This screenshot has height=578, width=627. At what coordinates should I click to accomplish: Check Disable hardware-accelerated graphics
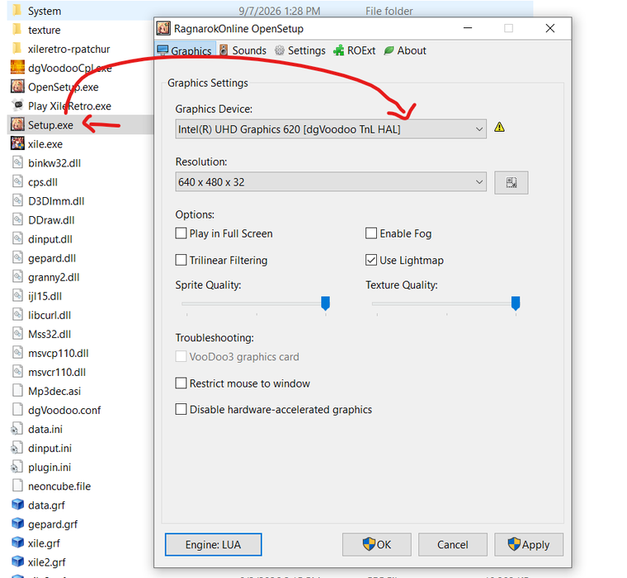tap(181, 409)
